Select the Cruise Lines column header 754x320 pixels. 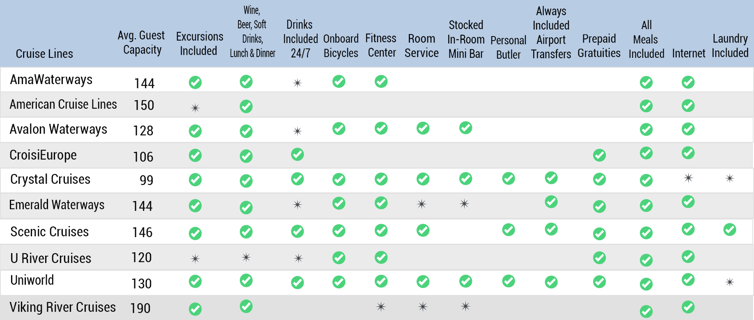(44, 54)
